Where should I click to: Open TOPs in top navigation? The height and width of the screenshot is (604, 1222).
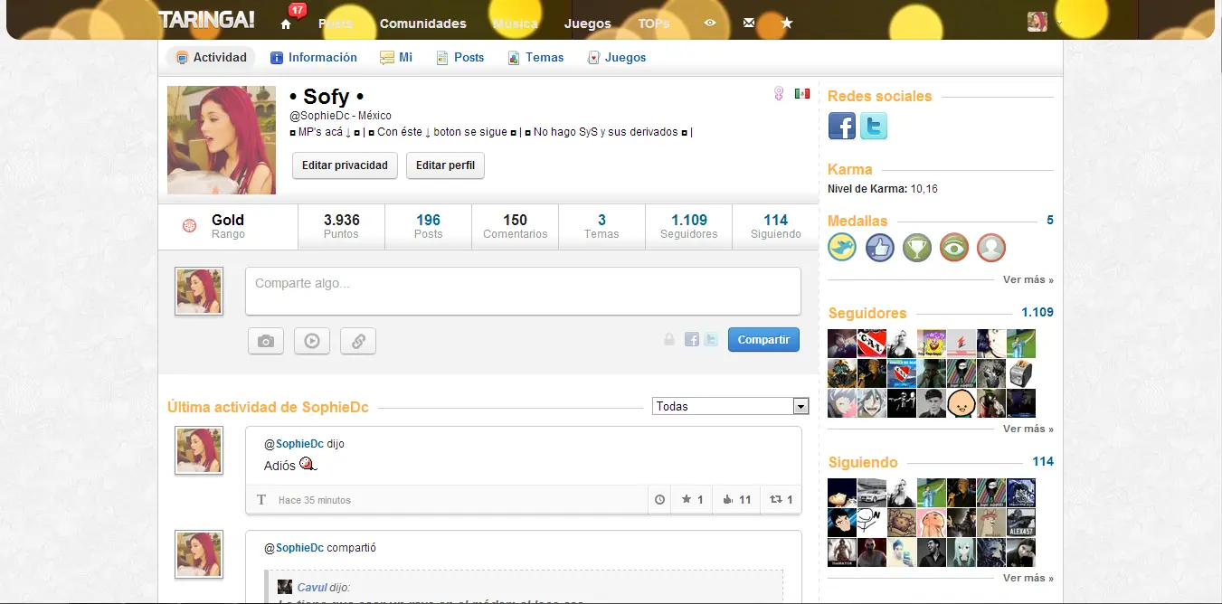click(654, 24)
